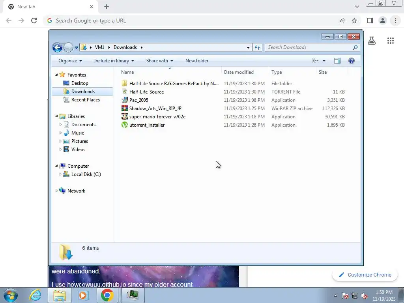Collapse the Computer section
Image resolution: width=404 pixels, height=303 pixels.
tap(56, 166)
